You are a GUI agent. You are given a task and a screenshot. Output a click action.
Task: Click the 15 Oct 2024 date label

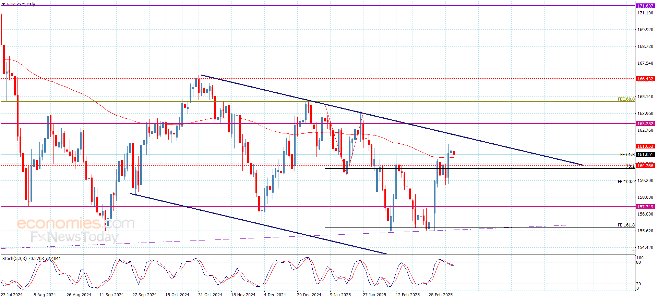click(x=177, y=295)
